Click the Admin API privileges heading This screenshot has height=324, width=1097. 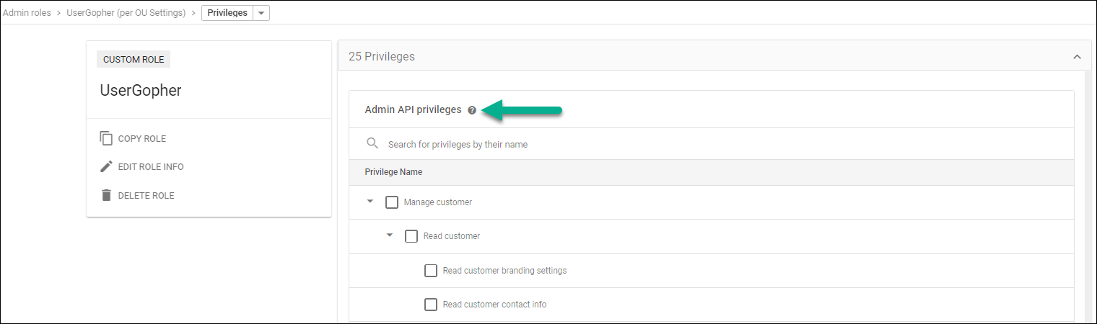point(413,110)
